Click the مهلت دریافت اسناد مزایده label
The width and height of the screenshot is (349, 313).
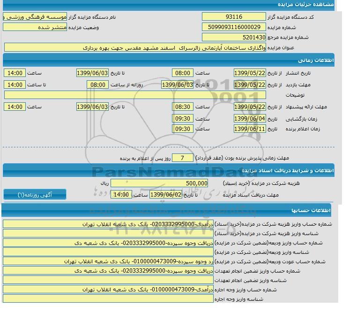pos(251,195)
